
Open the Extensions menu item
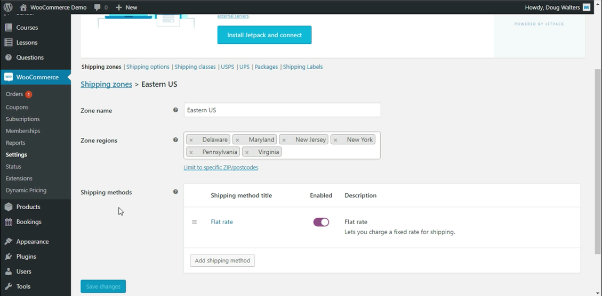(19, 179)
